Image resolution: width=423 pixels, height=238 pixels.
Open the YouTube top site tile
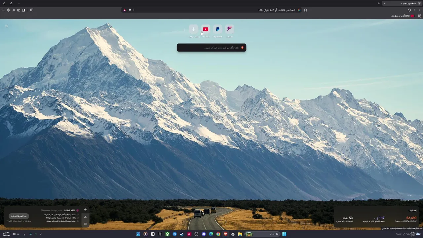pos(206,29)
